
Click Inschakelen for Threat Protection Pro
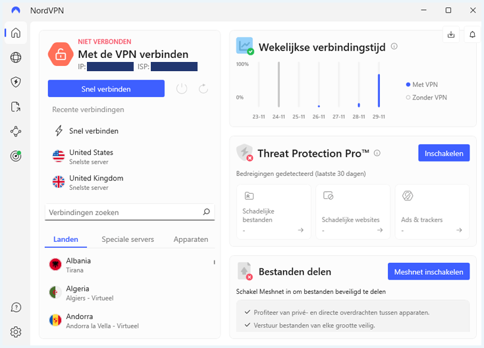(x=444, y=153)
